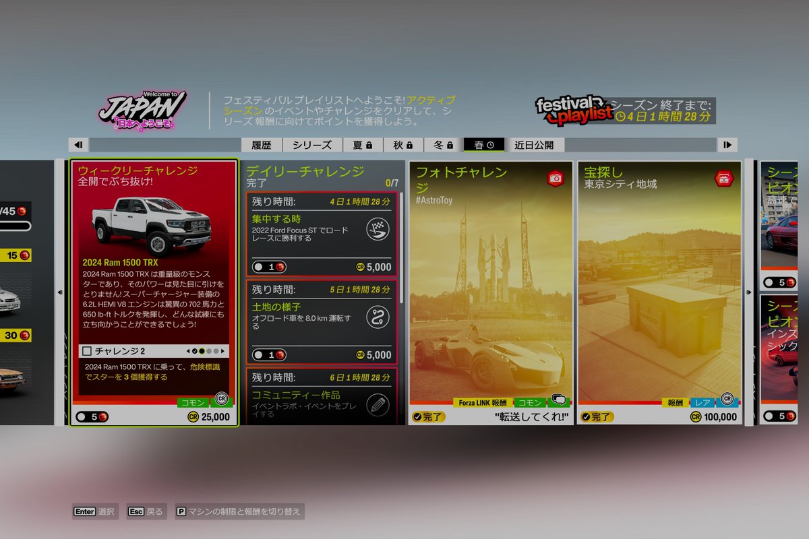809x539 pixels.
Task: Click the 4日 1時間 28分 season countdown
Action: point(669,117)
